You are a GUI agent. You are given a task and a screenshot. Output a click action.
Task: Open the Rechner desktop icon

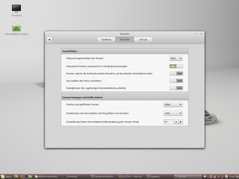(17, 10)
